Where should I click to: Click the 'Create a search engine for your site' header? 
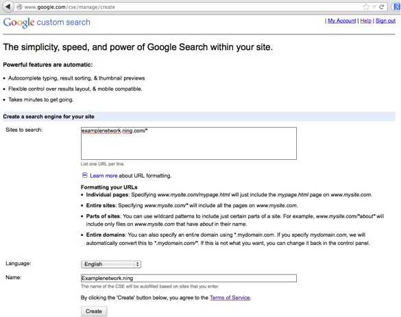point(49,117)
